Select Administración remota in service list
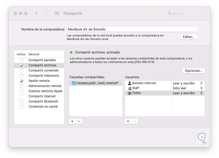This screenshot has height=158, width=219. point(45,86)
